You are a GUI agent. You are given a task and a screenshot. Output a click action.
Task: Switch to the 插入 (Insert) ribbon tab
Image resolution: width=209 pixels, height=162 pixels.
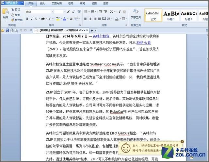(42, 4)
